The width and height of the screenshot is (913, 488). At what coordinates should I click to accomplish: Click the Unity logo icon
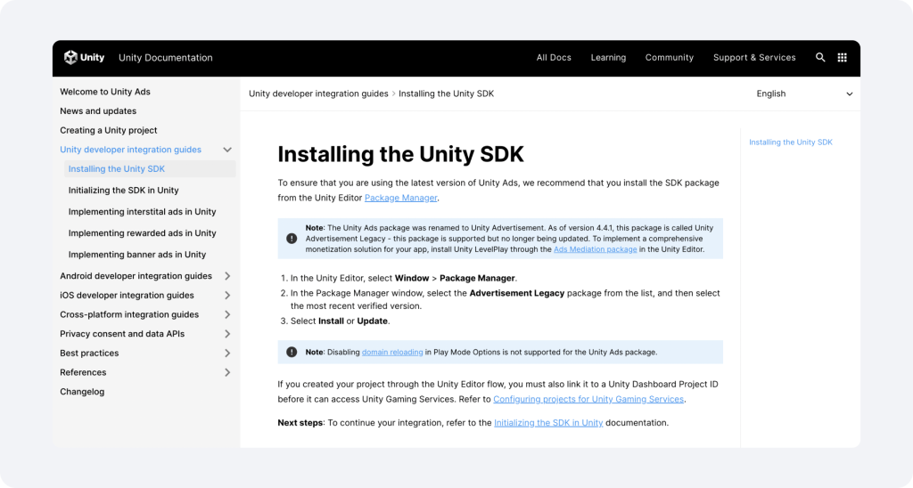70,57
